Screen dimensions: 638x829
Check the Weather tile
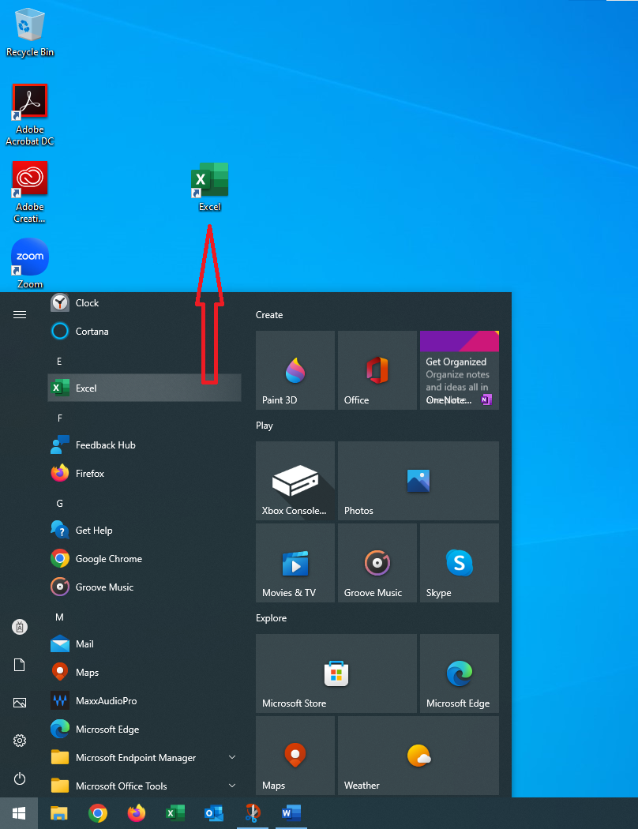[x=418, y=755]
